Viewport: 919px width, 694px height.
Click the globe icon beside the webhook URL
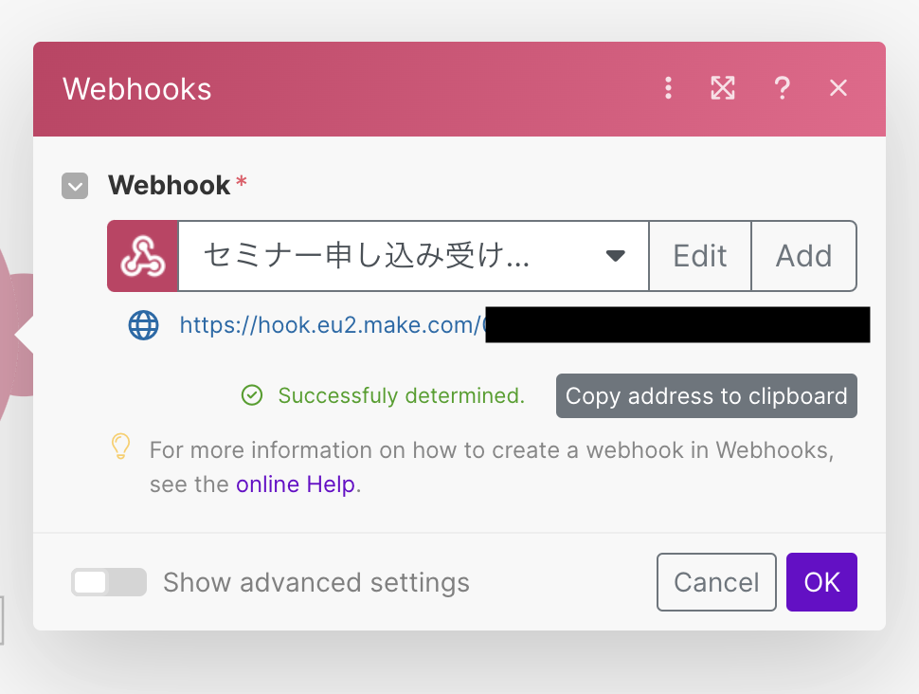coord(144,325)
